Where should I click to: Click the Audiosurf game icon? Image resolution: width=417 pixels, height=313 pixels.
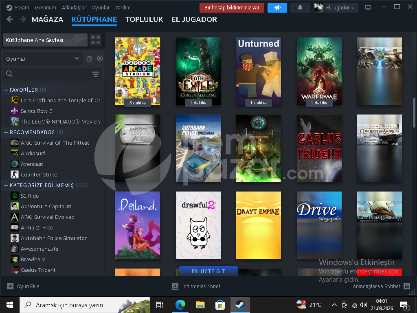[14, 153]
